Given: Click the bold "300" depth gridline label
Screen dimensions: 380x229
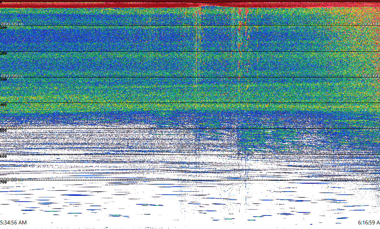Looking at the screenshot, I should (x=3, y=79).
